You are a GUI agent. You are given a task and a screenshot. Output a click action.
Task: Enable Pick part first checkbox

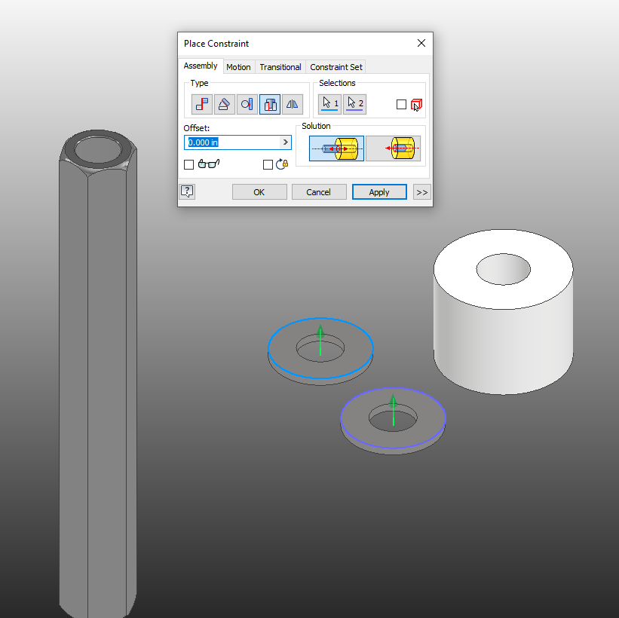(x=401, y=105)
